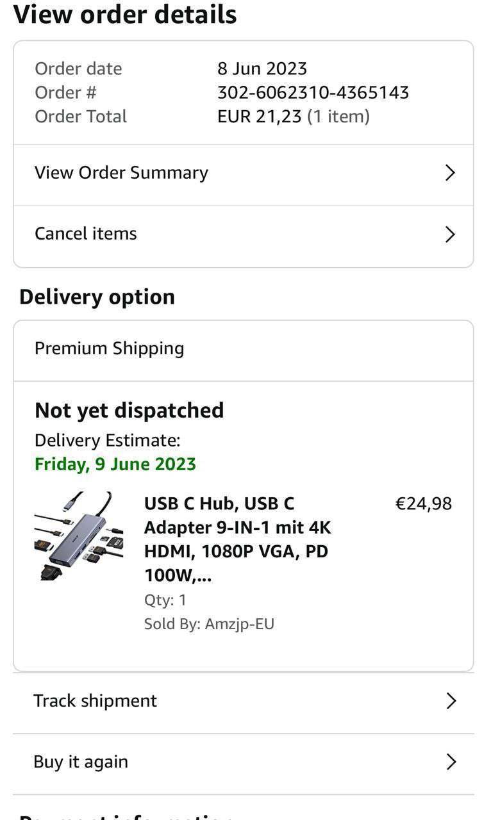491x820 pixels.
Task: Click the €24,98 item price
Action: [424, 504]
